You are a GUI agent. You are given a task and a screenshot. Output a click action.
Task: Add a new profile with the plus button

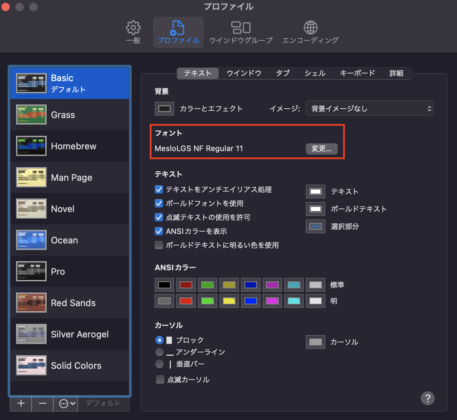click(x=20, y=403)
